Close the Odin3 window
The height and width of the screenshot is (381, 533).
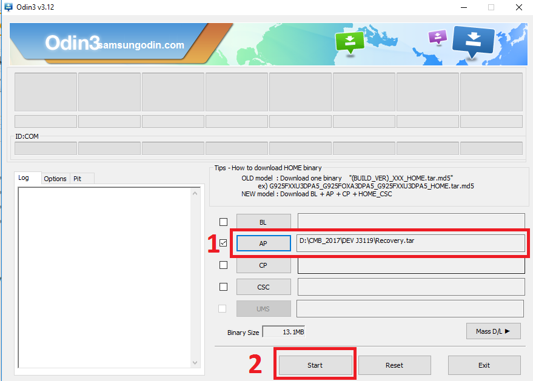coord(519,7)
